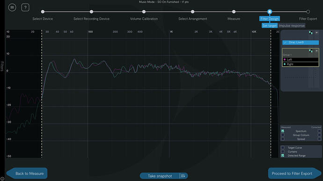Enable the Corrected Group Colours checkbox

tap(319, 135)
